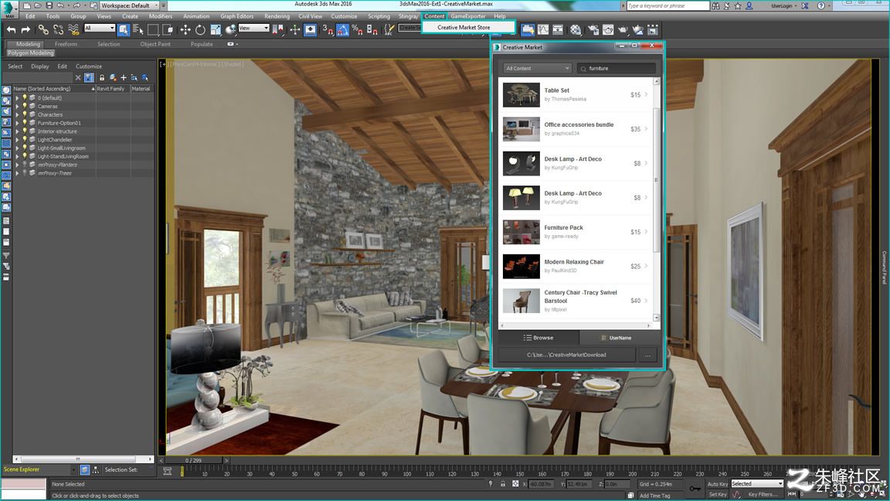
Task: Toggle light bulb visibility of LightChandelier layer
Action: click(25, 139)
